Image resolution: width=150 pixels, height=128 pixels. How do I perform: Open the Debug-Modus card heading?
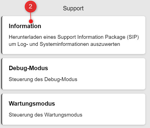pos(28,68)
